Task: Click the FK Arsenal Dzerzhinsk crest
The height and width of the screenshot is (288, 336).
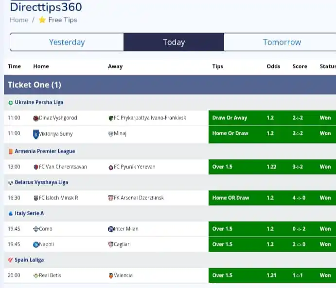Action: coord(110,198)
